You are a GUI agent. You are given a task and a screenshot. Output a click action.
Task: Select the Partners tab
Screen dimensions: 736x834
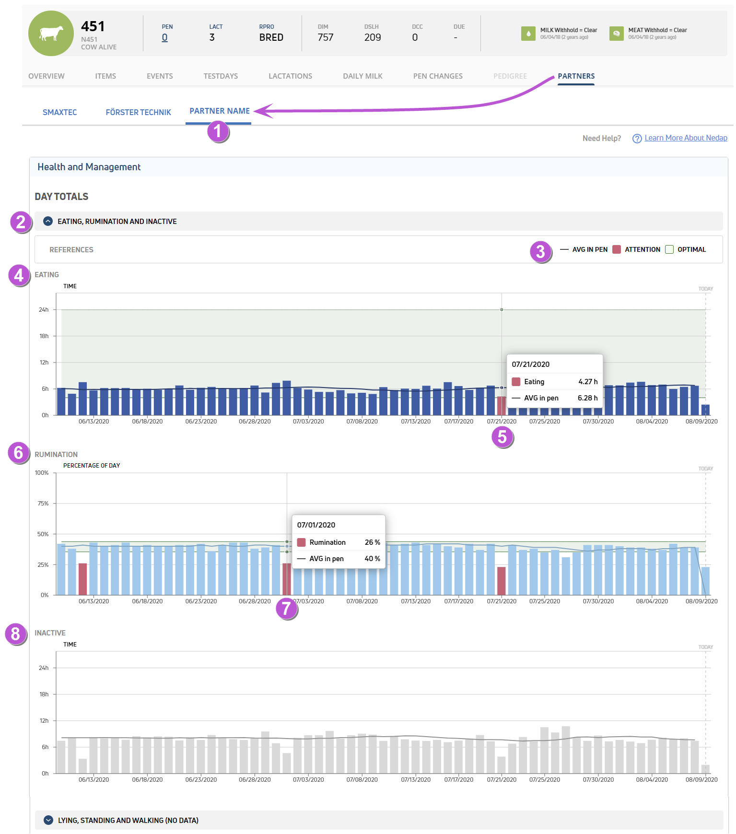coord(576,76)
